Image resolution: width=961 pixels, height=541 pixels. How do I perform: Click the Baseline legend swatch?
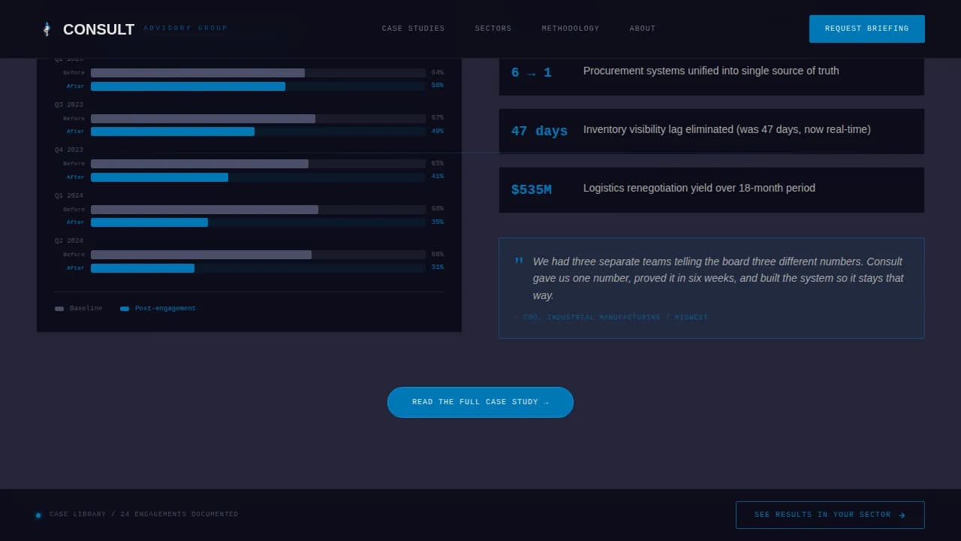click(59, 309)
